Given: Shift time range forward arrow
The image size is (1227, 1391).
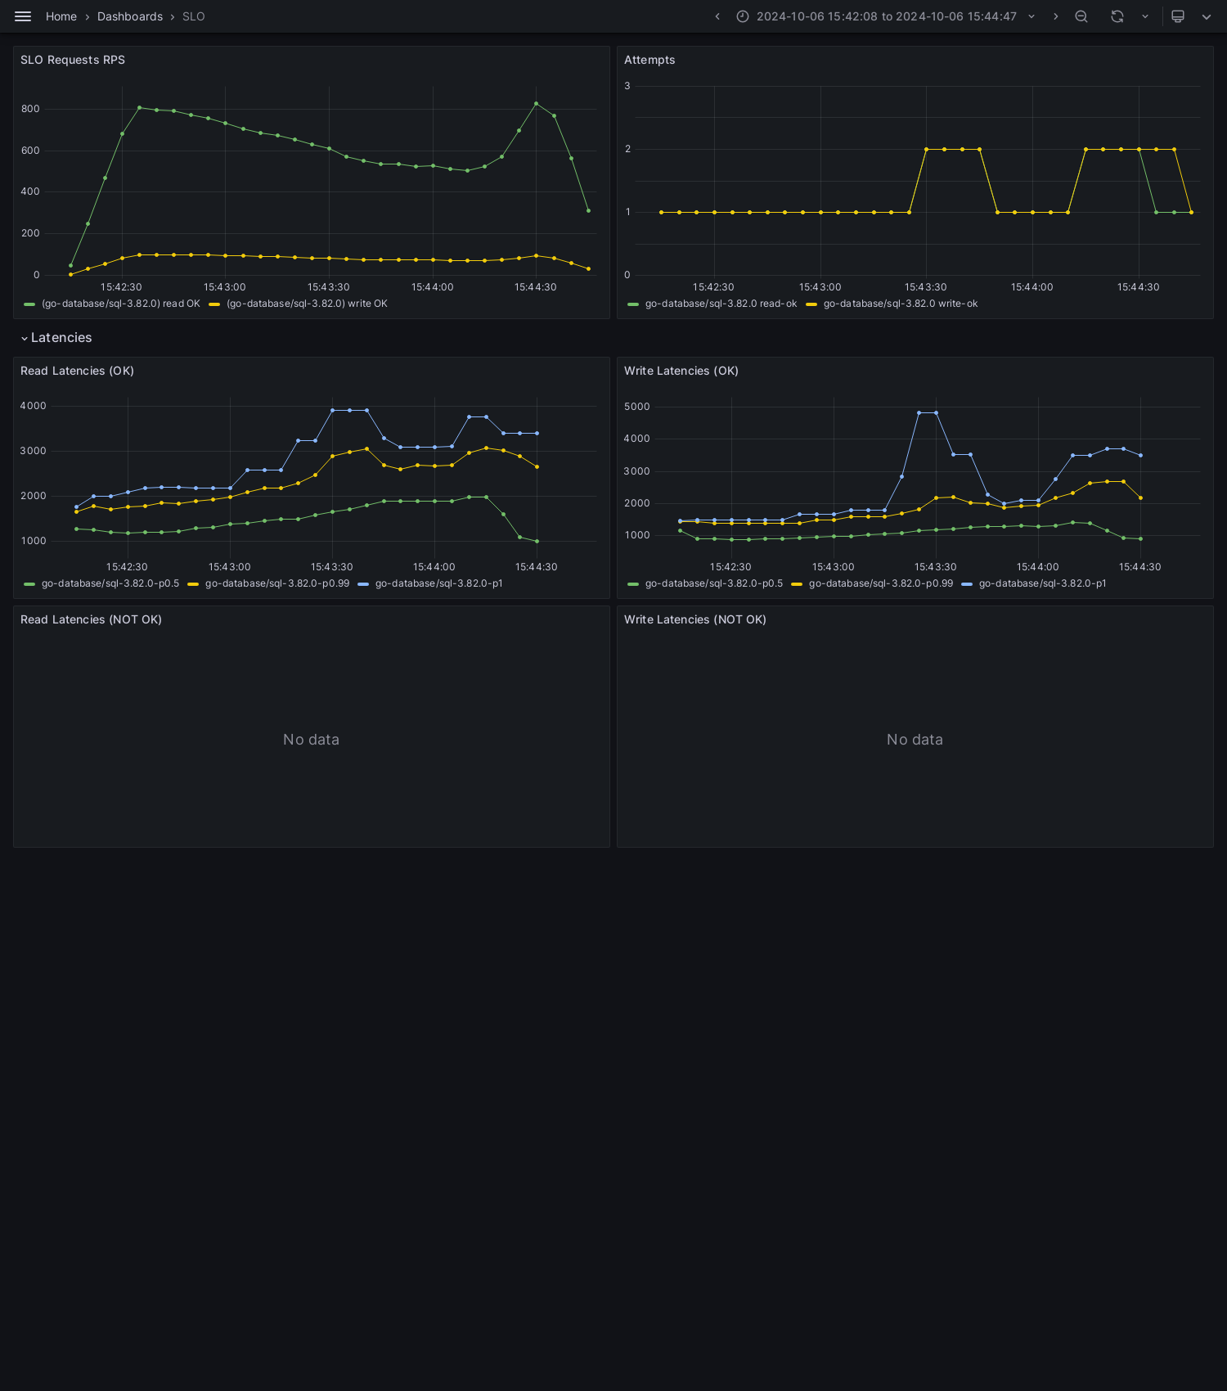Looking at the screenshot, I should [1055, 16].
